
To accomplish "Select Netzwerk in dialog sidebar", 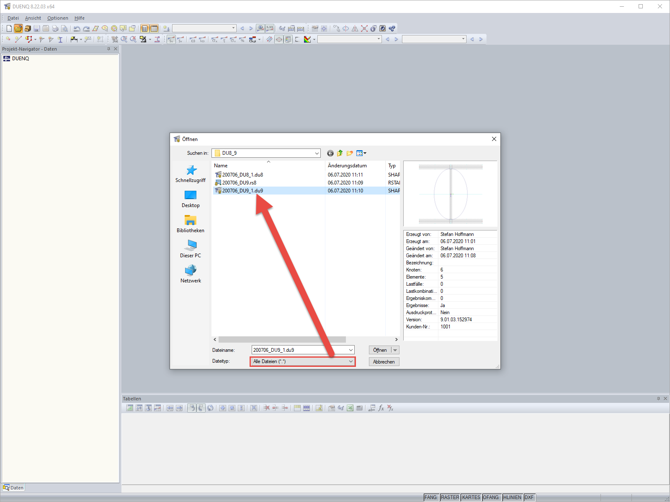I will click(191, 274).
